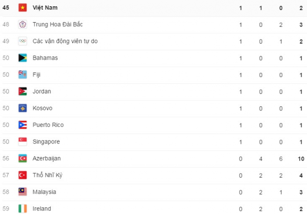Open the Trung Hoa Đài Bắc link

pyautogui.click(x=57, y=24)
